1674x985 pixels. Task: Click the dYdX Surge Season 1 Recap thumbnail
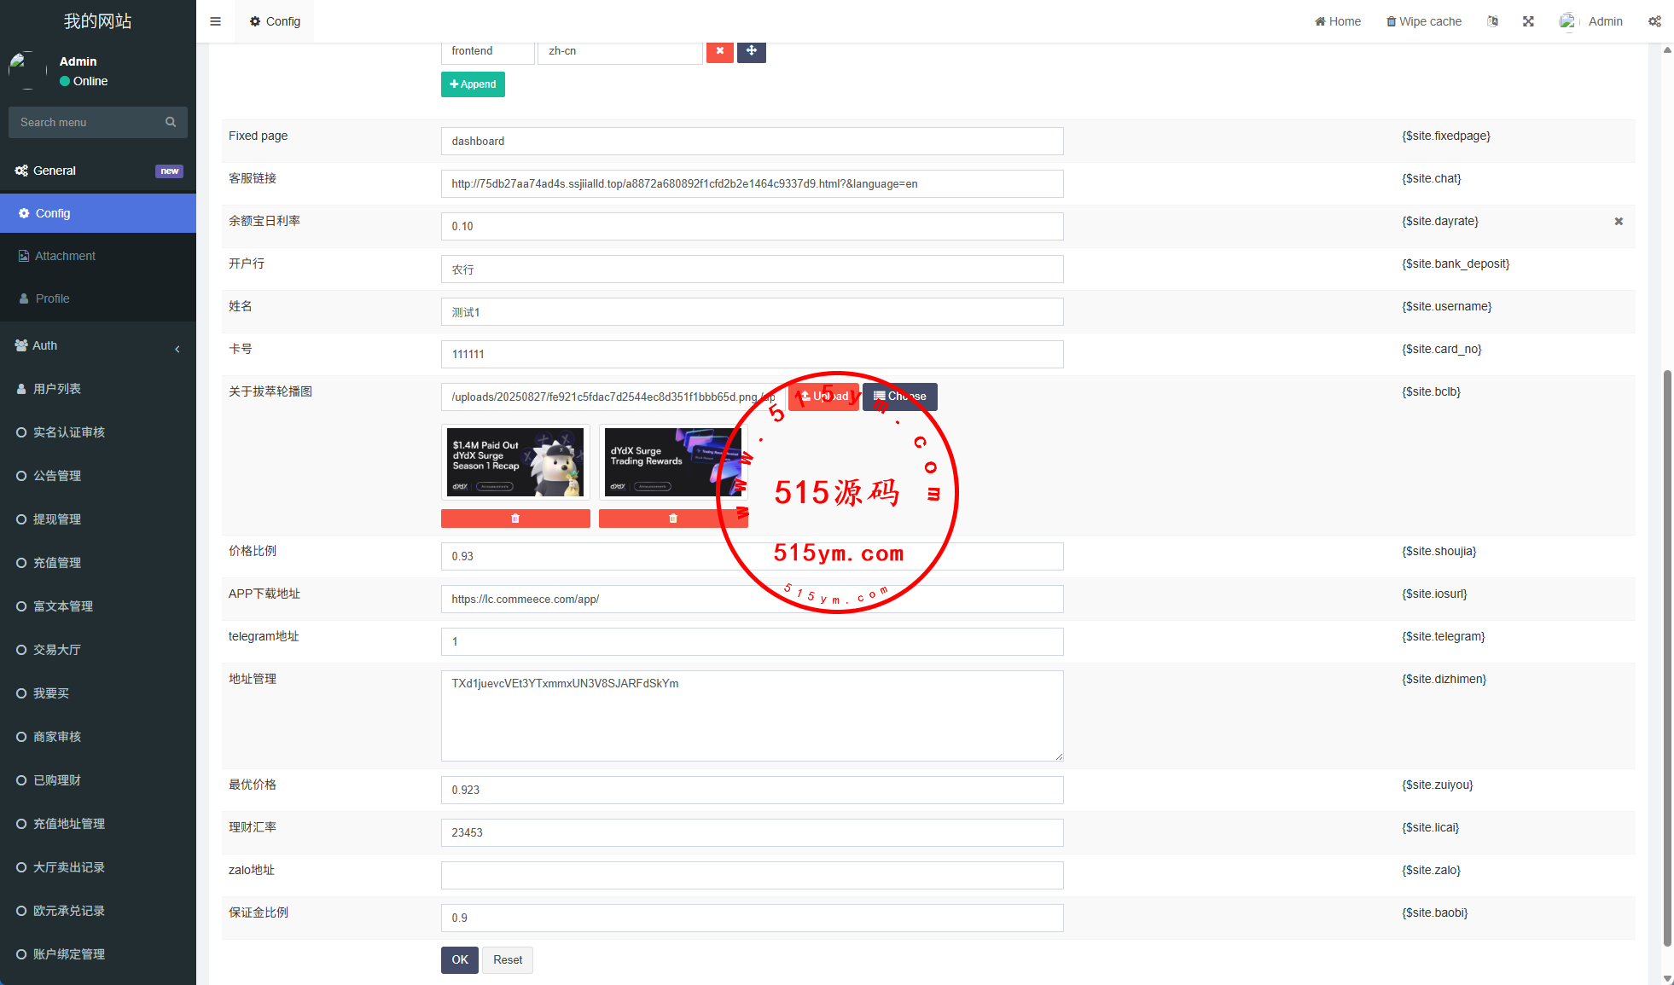pos(515,462)
